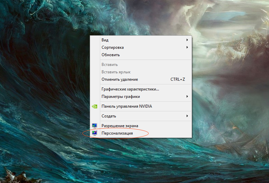
Task: Click the NVIDIA logo icon
Action: click(x=94, y=106)
